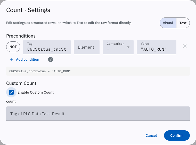
Task: Edit the Tag field CNCStatus_cncSt
Action: pos(47,47)
